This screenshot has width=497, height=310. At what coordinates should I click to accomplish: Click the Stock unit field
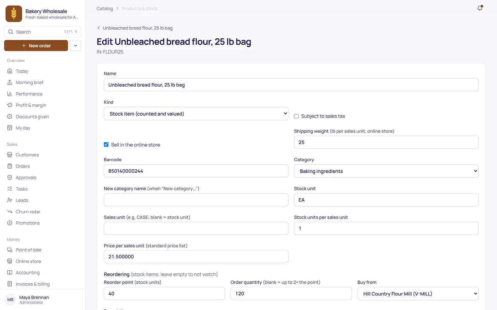point(386,200)
